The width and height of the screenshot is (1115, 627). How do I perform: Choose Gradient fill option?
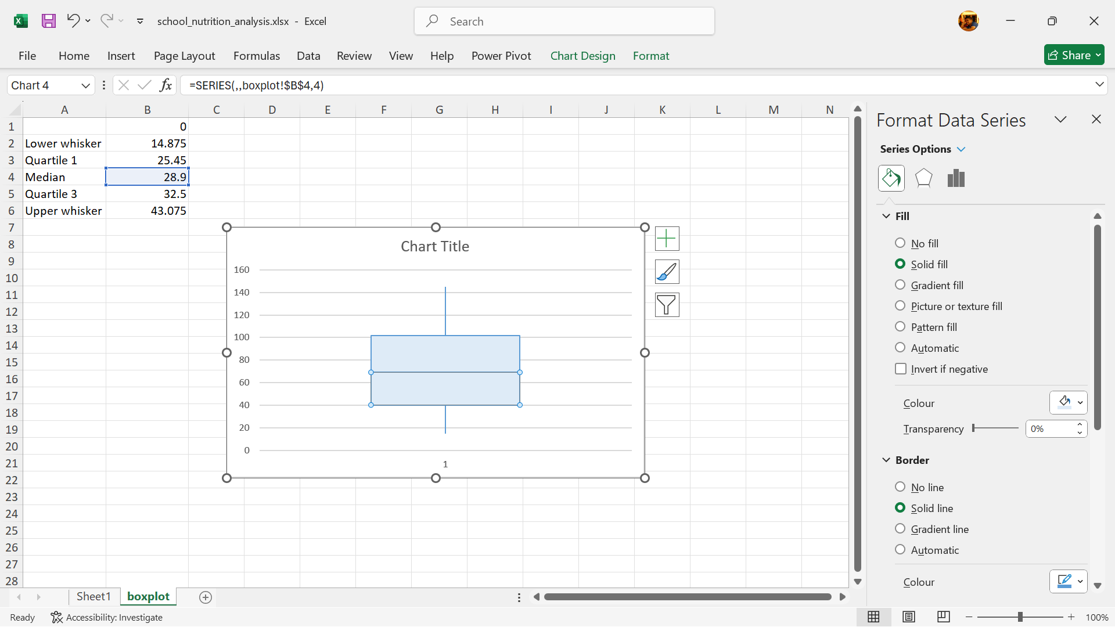tap(900, 285)
